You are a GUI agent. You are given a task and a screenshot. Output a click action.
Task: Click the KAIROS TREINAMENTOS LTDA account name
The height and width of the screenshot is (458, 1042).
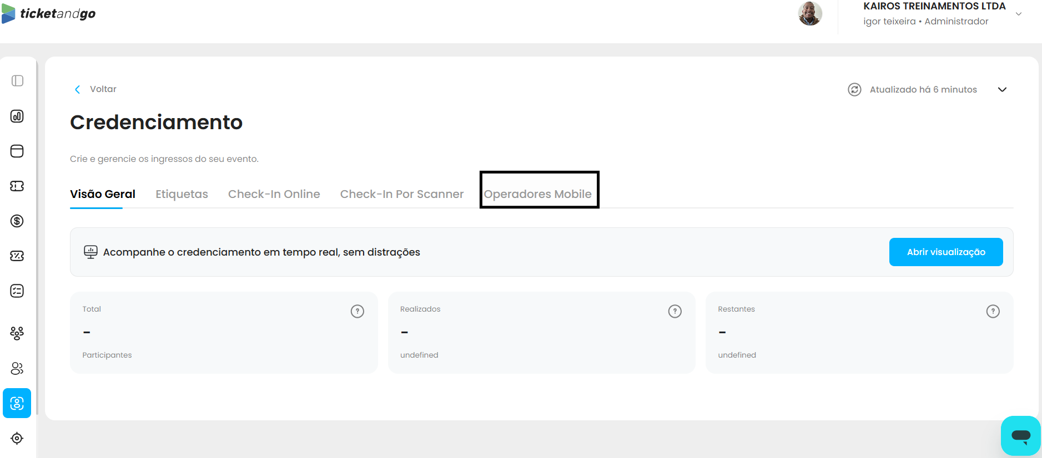pos(934,6)
